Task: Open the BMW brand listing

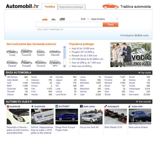Action: pos(9,86)
